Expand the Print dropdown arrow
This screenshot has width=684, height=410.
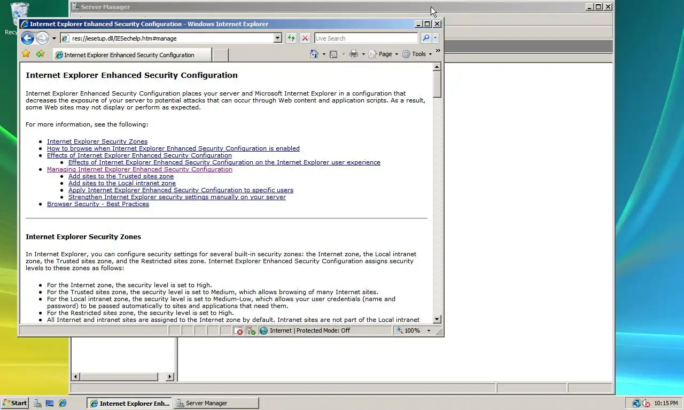coord(363,54)
